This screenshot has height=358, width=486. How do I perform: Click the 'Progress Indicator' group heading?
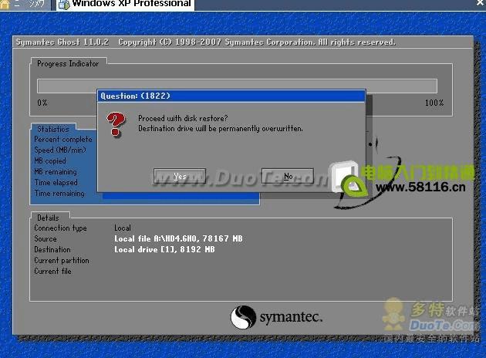pos(68,63)
